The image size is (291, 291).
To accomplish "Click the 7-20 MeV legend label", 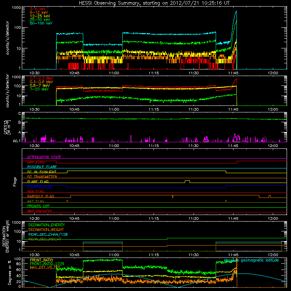I will click(39, 89).
